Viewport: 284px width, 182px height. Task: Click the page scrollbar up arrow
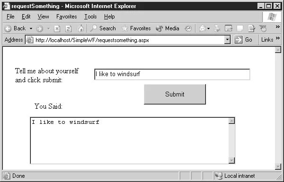tap(278, 50)
